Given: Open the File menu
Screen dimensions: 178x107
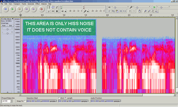Looking at the screenshot, I should [2, 4].
